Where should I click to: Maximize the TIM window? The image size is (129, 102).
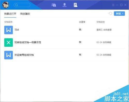[x=121, y=5]
